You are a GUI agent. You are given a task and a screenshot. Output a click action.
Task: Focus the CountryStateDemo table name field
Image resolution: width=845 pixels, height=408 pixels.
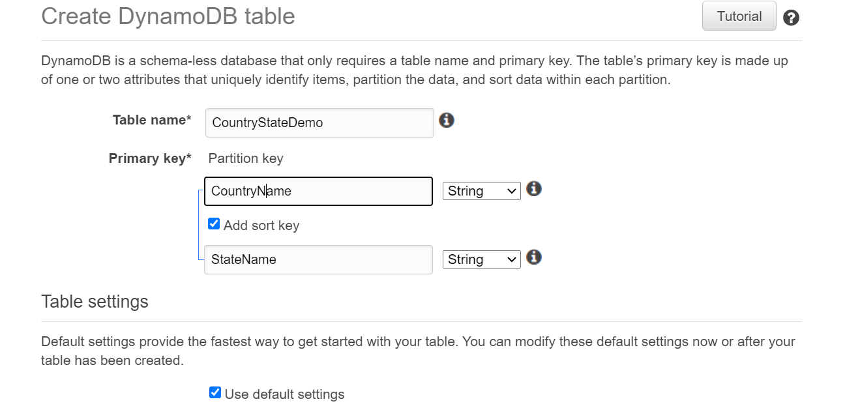[319, 123]
